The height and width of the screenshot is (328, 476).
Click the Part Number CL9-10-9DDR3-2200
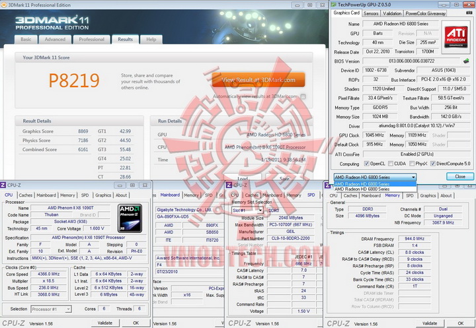pos(290,238)
